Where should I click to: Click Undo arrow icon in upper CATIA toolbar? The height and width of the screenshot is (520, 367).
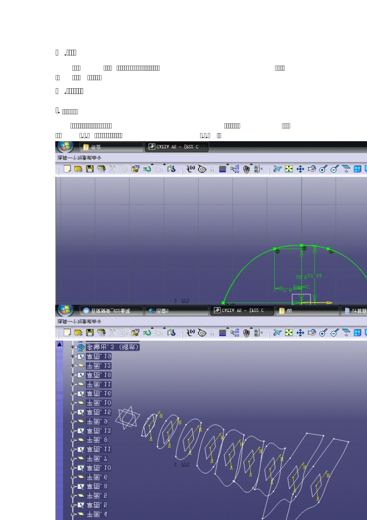coord(147,169)
